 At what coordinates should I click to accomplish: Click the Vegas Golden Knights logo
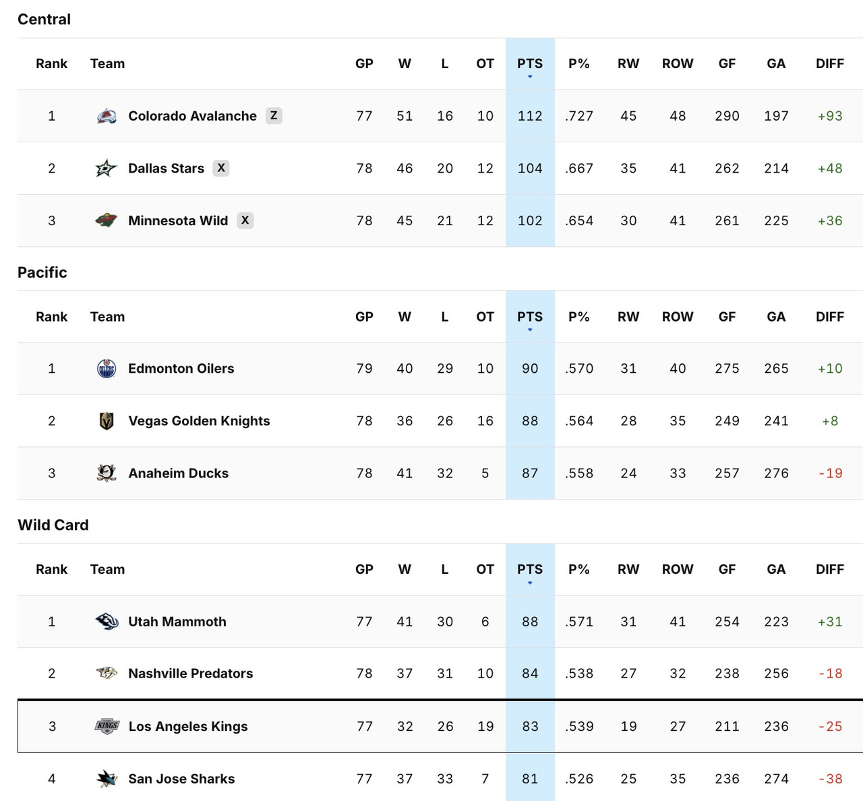(x=108, y=421)
